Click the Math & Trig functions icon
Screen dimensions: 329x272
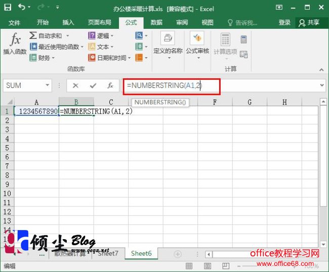click(x=139, y=47)
